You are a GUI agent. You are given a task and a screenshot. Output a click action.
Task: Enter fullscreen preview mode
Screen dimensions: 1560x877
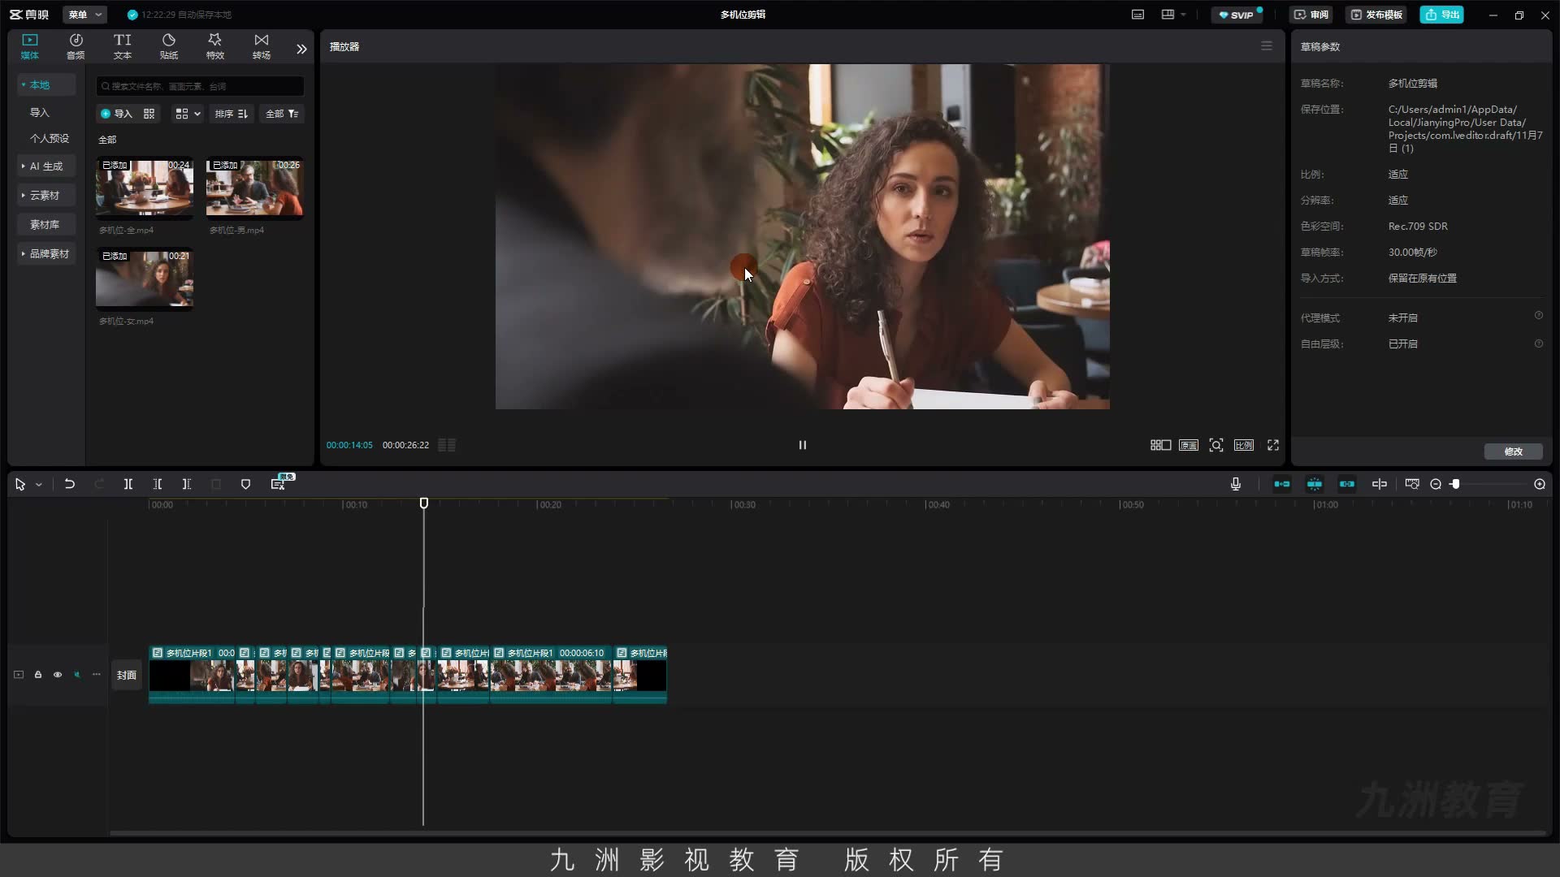[x=1273, y=445]
